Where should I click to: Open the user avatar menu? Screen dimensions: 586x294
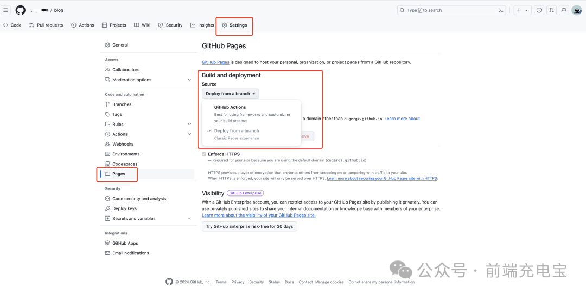pos(577,10)
